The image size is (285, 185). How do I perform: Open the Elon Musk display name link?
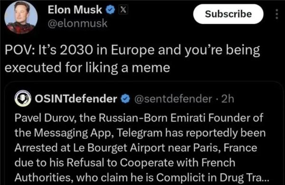[x=75, y=10]
